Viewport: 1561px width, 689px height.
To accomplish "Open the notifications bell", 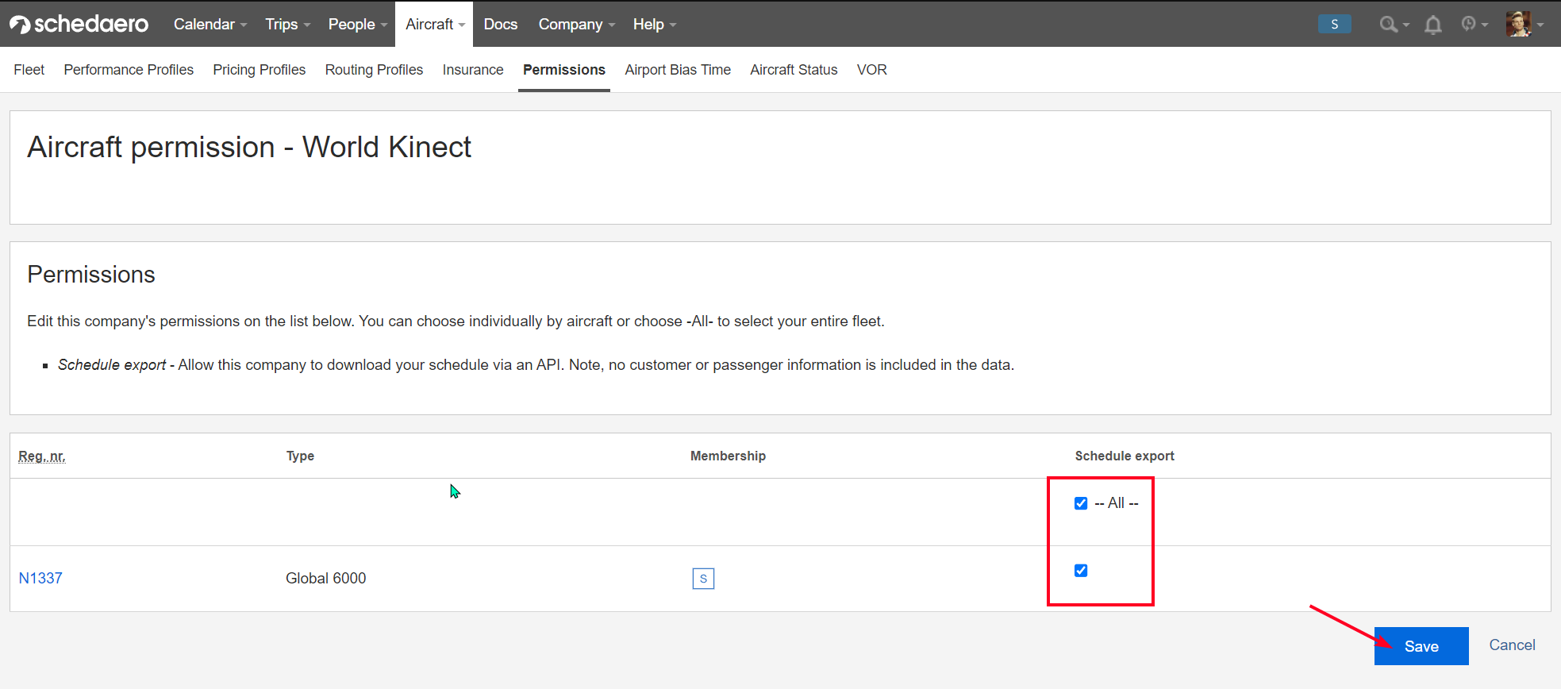I will point(1432,25).
